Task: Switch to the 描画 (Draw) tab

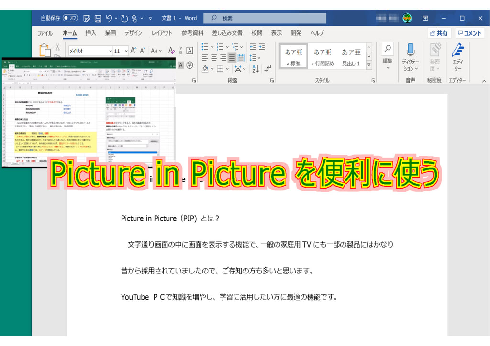Action: pos(111,33)
